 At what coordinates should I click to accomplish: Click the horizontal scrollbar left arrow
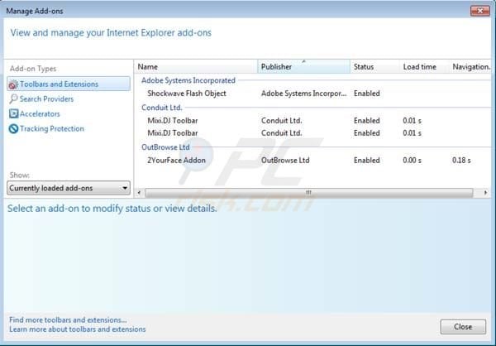pyautogui.click(x=139, y=192)
